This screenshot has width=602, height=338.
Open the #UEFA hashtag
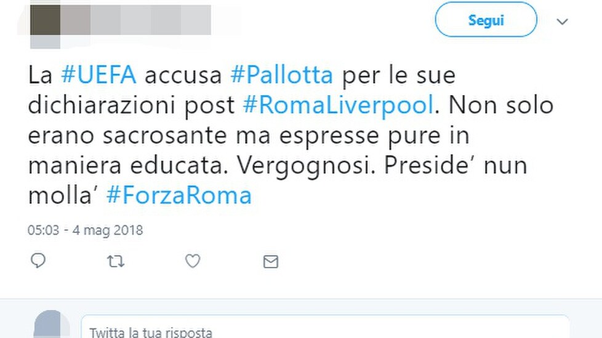98,74
